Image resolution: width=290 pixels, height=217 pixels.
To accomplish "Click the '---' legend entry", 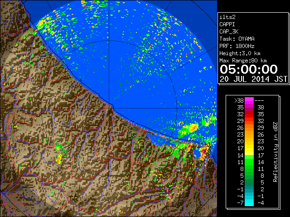I will pyautogui.click(x=259, y=101).
